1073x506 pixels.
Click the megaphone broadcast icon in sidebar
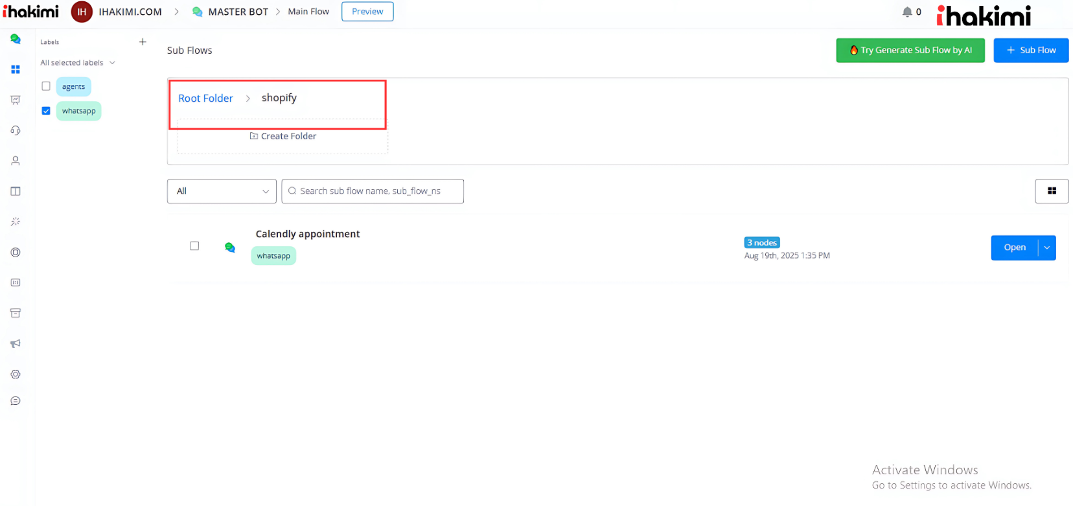(x=16, y=343)
